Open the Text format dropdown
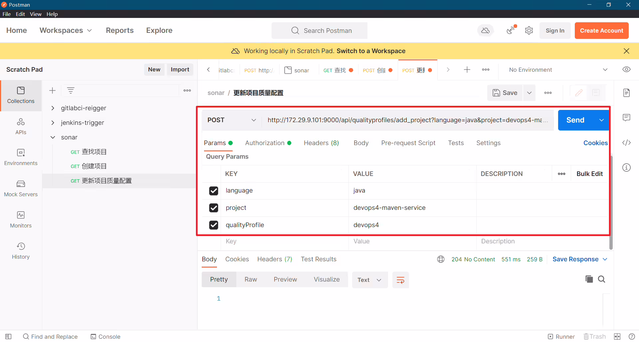Screen dimensions: 639x342 click(370, 280)
